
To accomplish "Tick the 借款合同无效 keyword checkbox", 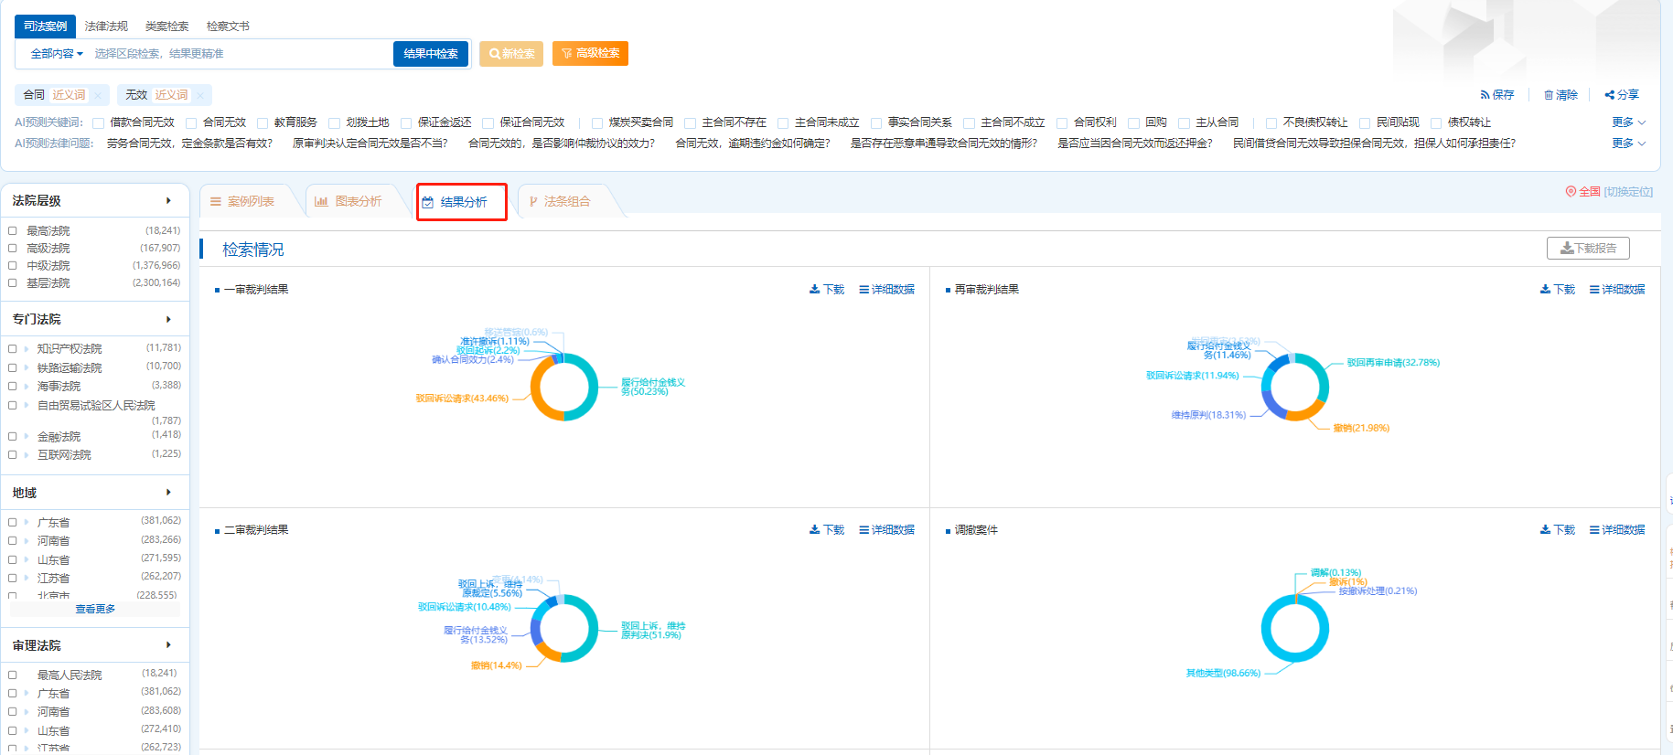I will pyautogui.click(x=99, y=123).
